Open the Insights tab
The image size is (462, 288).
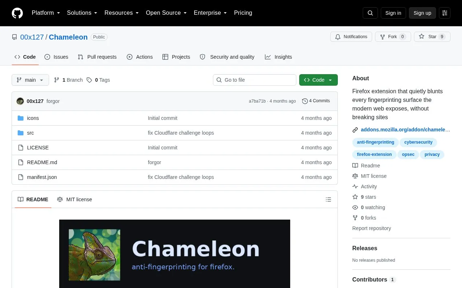pos(278,57)
